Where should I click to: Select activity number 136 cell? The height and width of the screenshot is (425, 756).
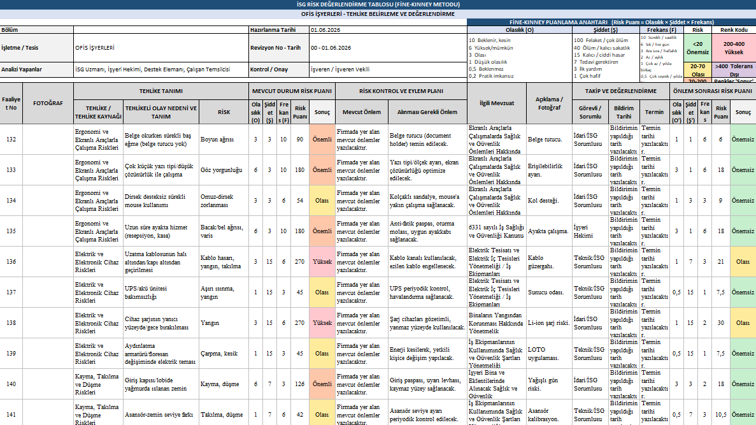11,262
